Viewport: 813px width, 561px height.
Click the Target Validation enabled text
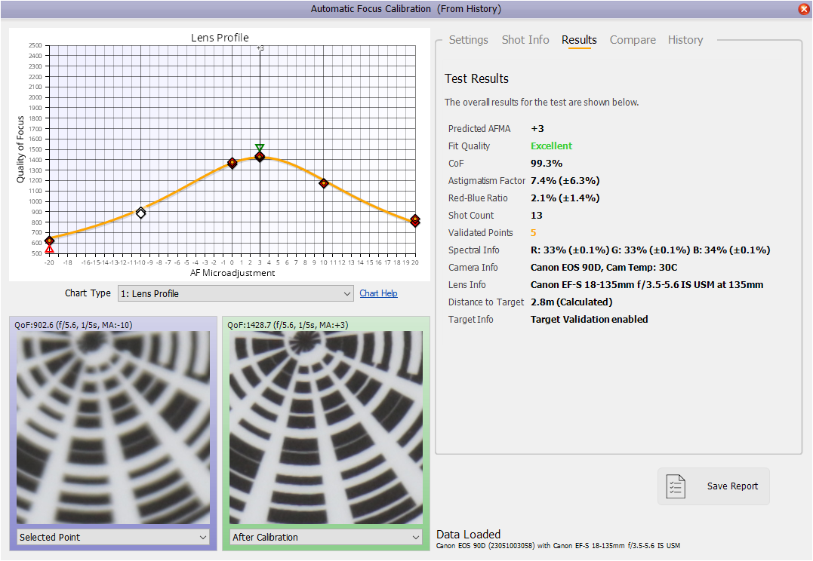pos(590,320)
